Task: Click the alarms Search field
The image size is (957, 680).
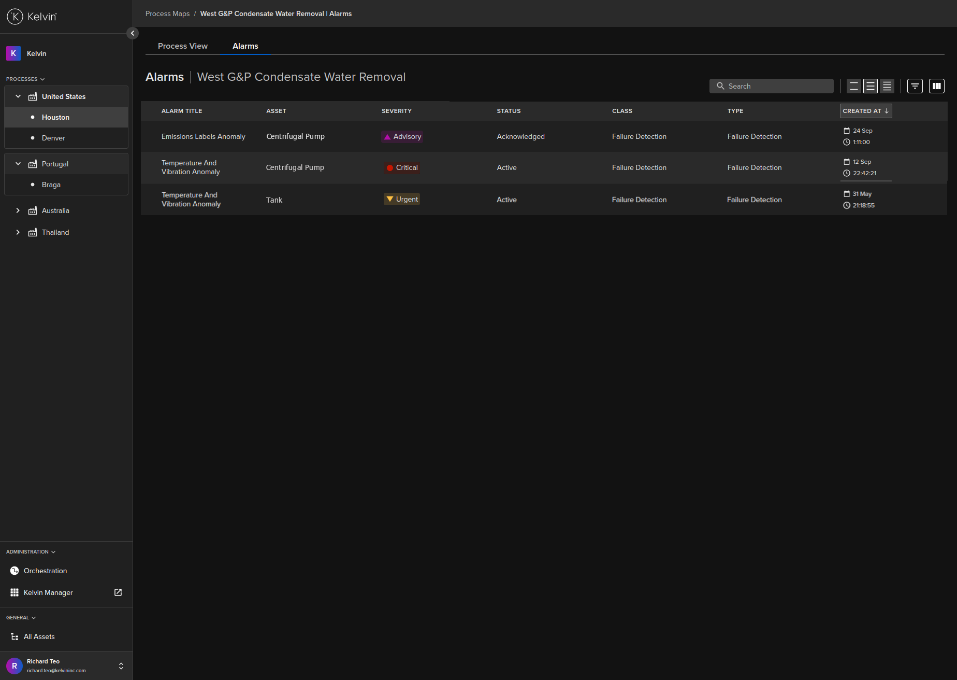Action: tap(772, 86)
